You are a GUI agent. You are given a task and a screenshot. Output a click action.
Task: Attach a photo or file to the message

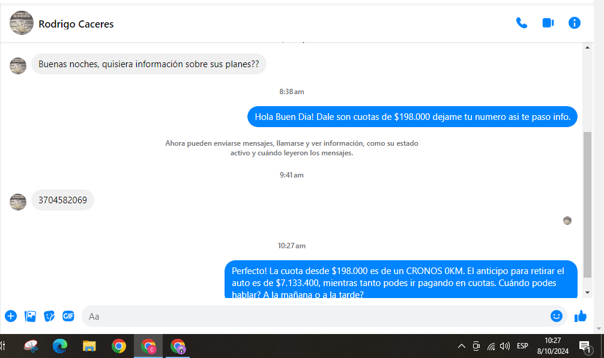(30, 316)
